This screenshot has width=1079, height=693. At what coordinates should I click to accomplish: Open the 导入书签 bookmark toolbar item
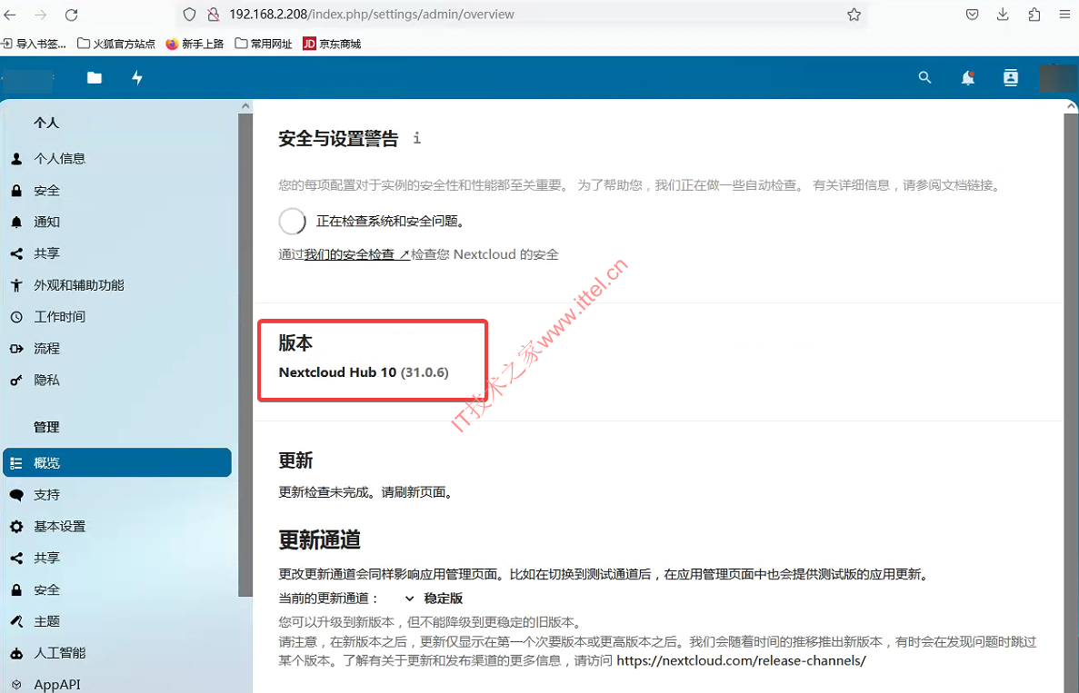point(34,44)
